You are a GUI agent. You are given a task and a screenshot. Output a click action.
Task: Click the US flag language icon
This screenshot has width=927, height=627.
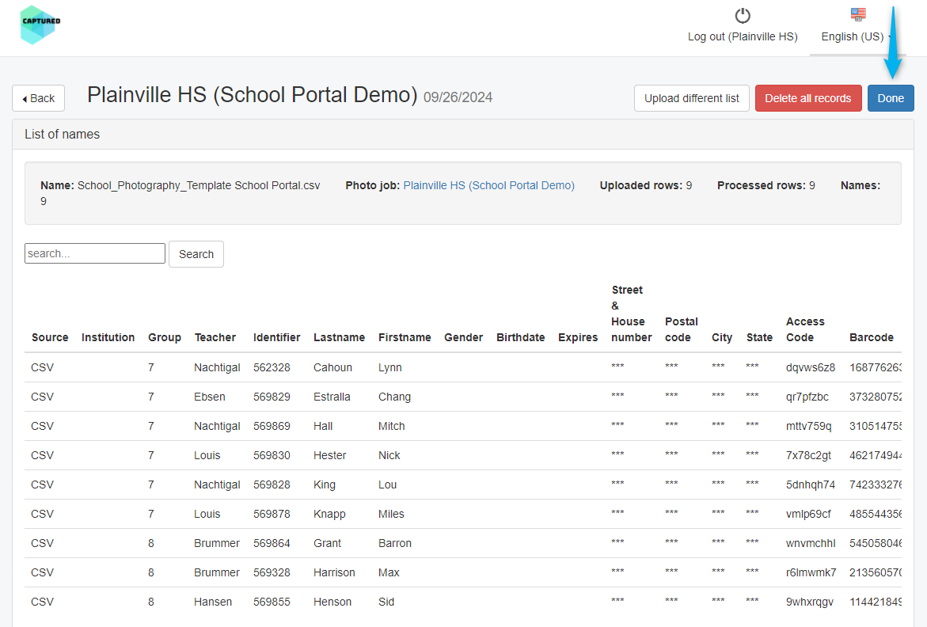858,14
